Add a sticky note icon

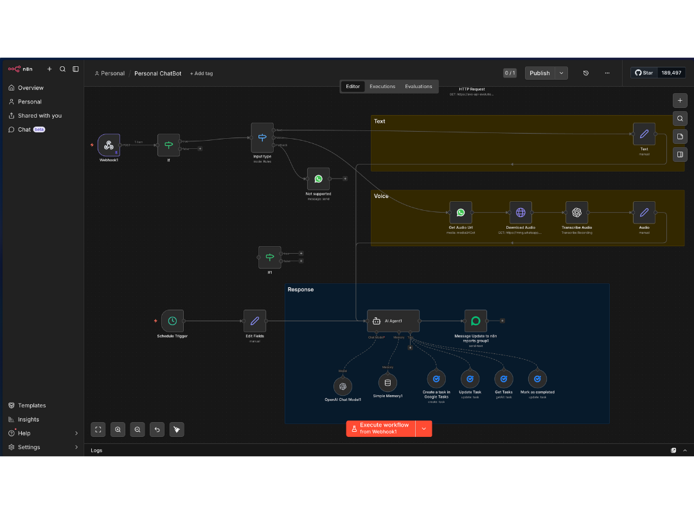[680, 136]
